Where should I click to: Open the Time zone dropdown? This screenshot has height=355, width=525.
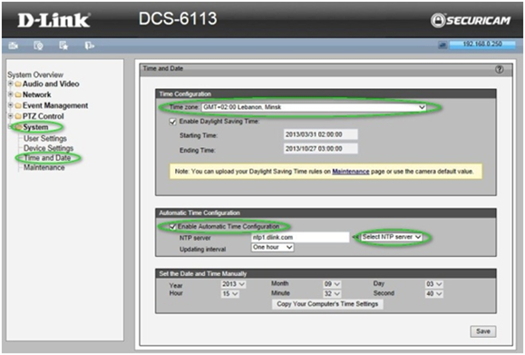coord(314,107)
